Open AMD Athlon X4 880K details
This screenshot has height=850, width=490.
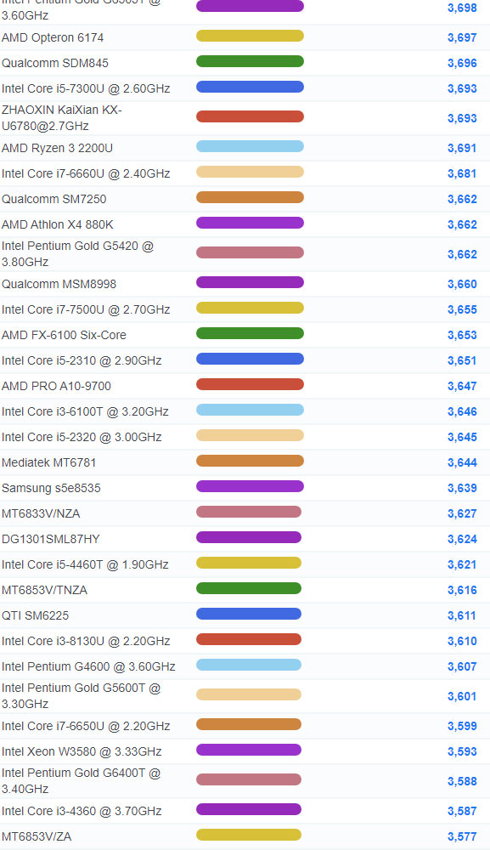(x=58, y=224)
